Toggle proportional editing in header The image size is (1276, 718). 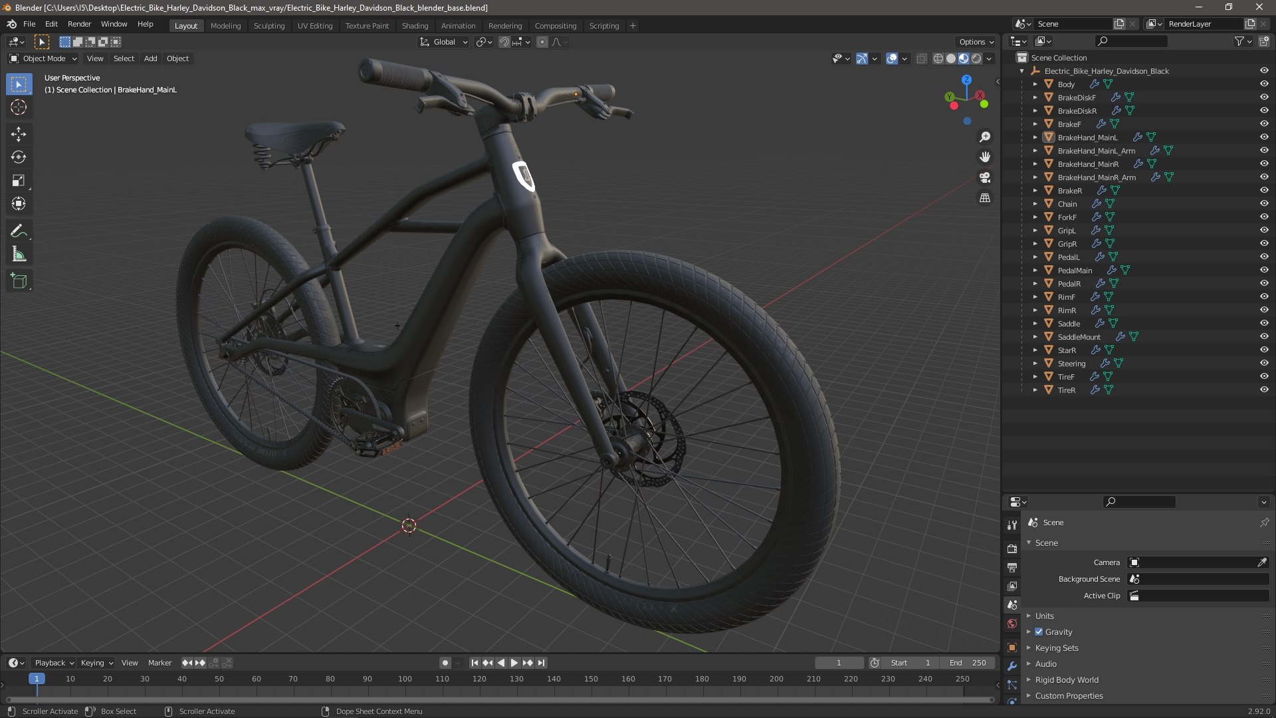pyautogui.click(x=542, y=42)
